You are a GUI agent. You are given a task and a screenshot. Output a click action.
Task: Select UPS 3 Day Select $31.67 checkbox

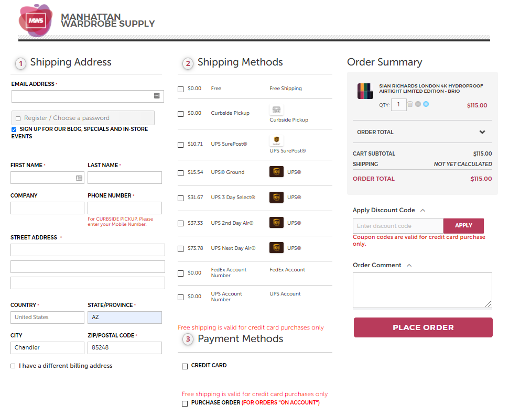(180, 198)
